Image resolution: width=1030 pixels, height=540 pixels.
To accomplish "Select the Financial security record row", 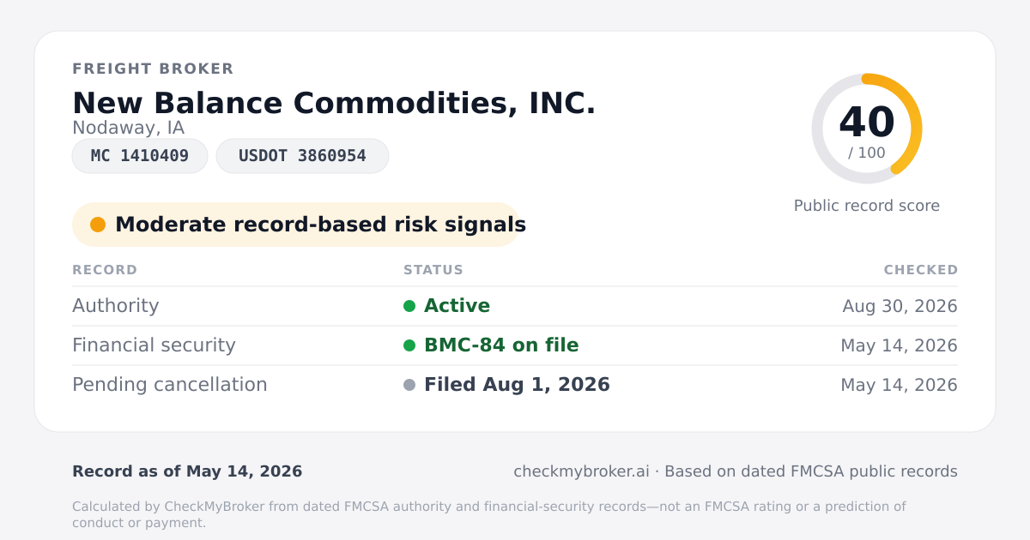I will (515, 345).
